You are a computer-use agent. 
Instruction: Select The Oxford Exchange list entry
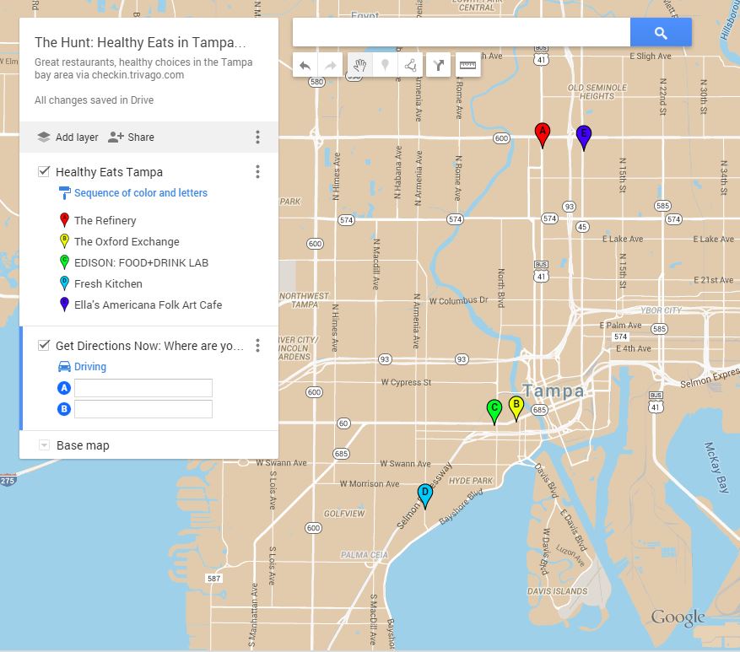[127, 241]
